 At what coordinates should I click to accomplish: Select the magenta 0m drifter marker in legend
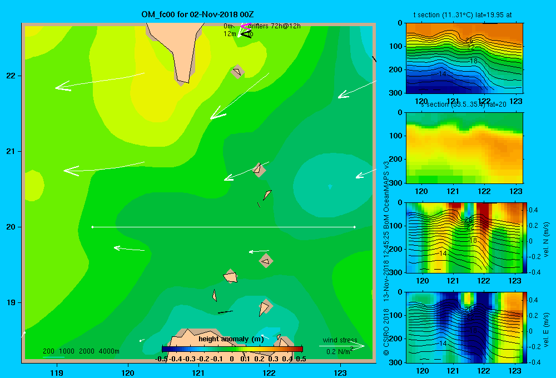coord(245,26)
